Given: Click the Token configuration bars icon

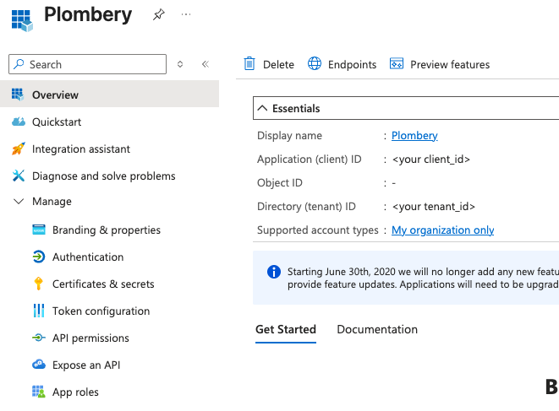Looking at the screenshot, I should click(39, 311).
